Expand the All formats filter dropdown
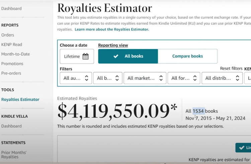 pyautogui.click(x=184, y=78)
